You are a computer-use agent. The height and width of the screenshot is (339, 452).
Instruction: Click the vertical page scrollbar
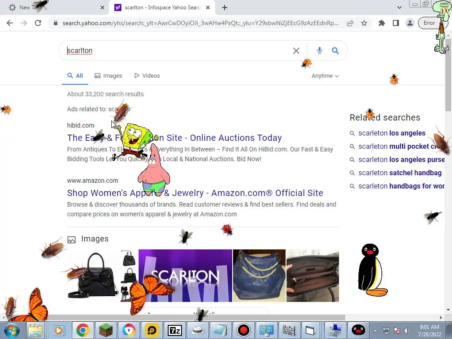pyautogui.click(x=448, y=74)
